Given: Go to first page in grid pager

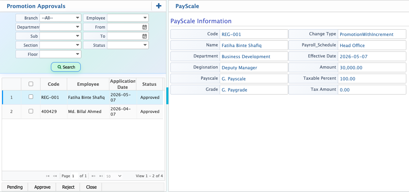Looking at the screenshot, I should click(x=48, y=176).
